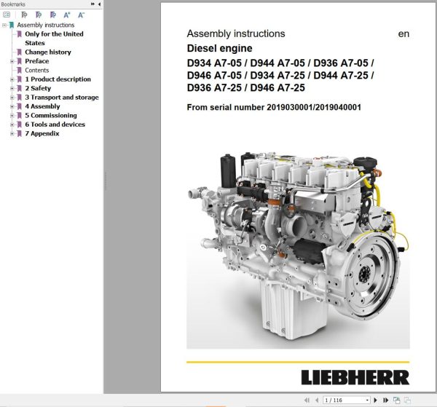The height and width of the screenshot is (407, 437).
Task: Decrease bookmark font size with A- icon
Action: 81,15
